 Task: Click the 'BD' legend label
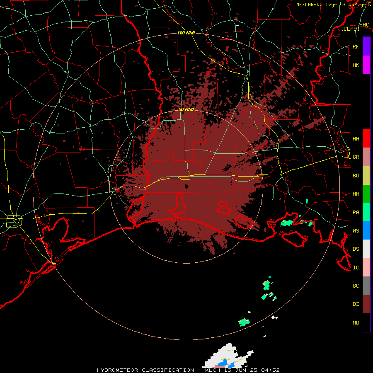point(356,176)
